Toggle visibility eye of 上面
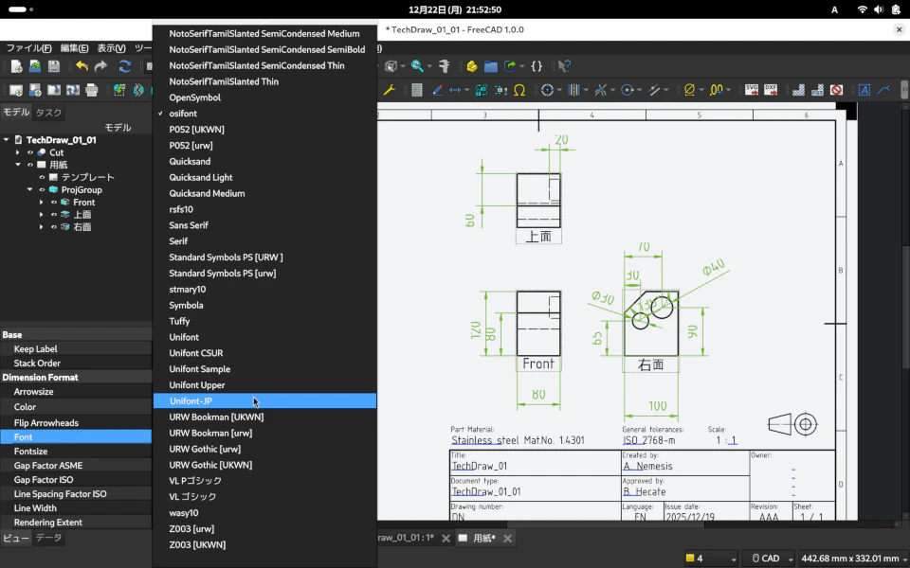910x568 pixels. (x=53, y=215)
